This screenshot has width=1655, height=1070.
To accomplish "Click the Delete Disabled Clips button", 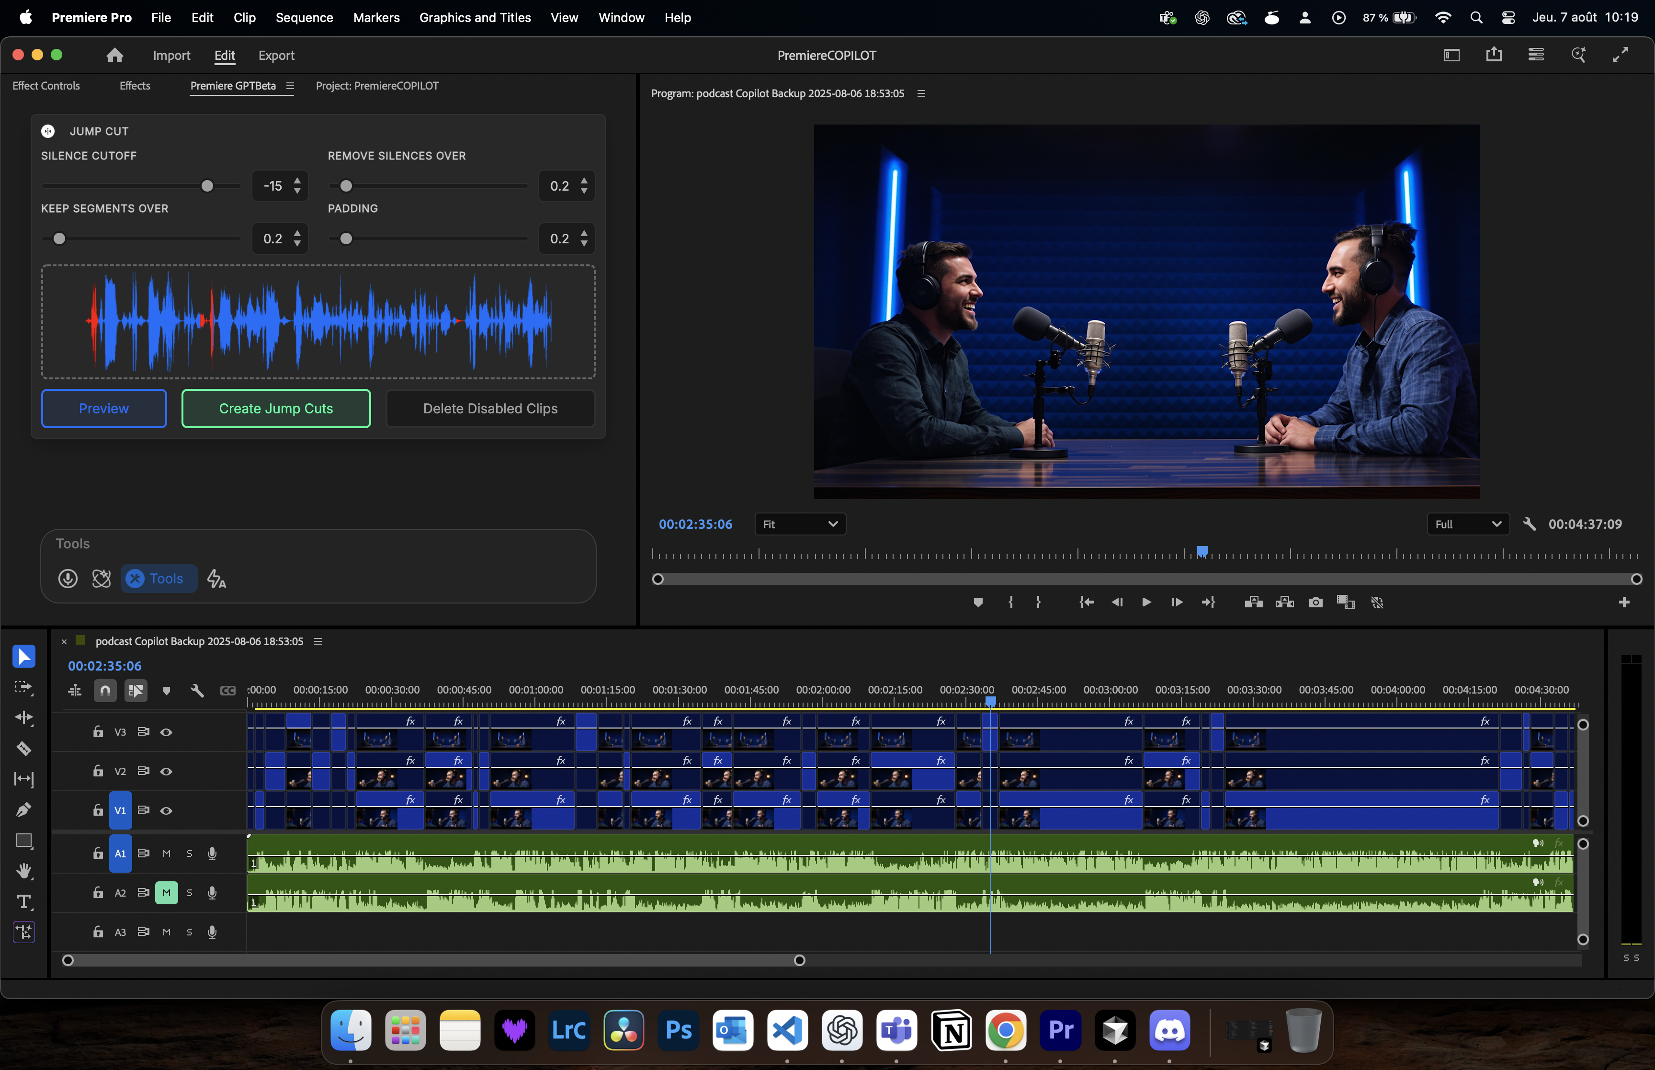I will tap(489, 409).
